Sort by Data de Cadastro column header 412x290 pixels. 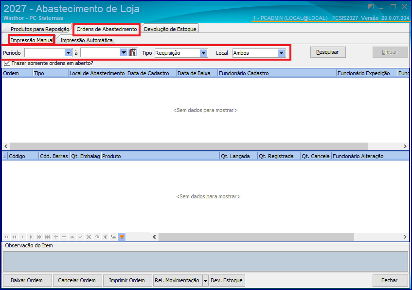pos(151,73)
